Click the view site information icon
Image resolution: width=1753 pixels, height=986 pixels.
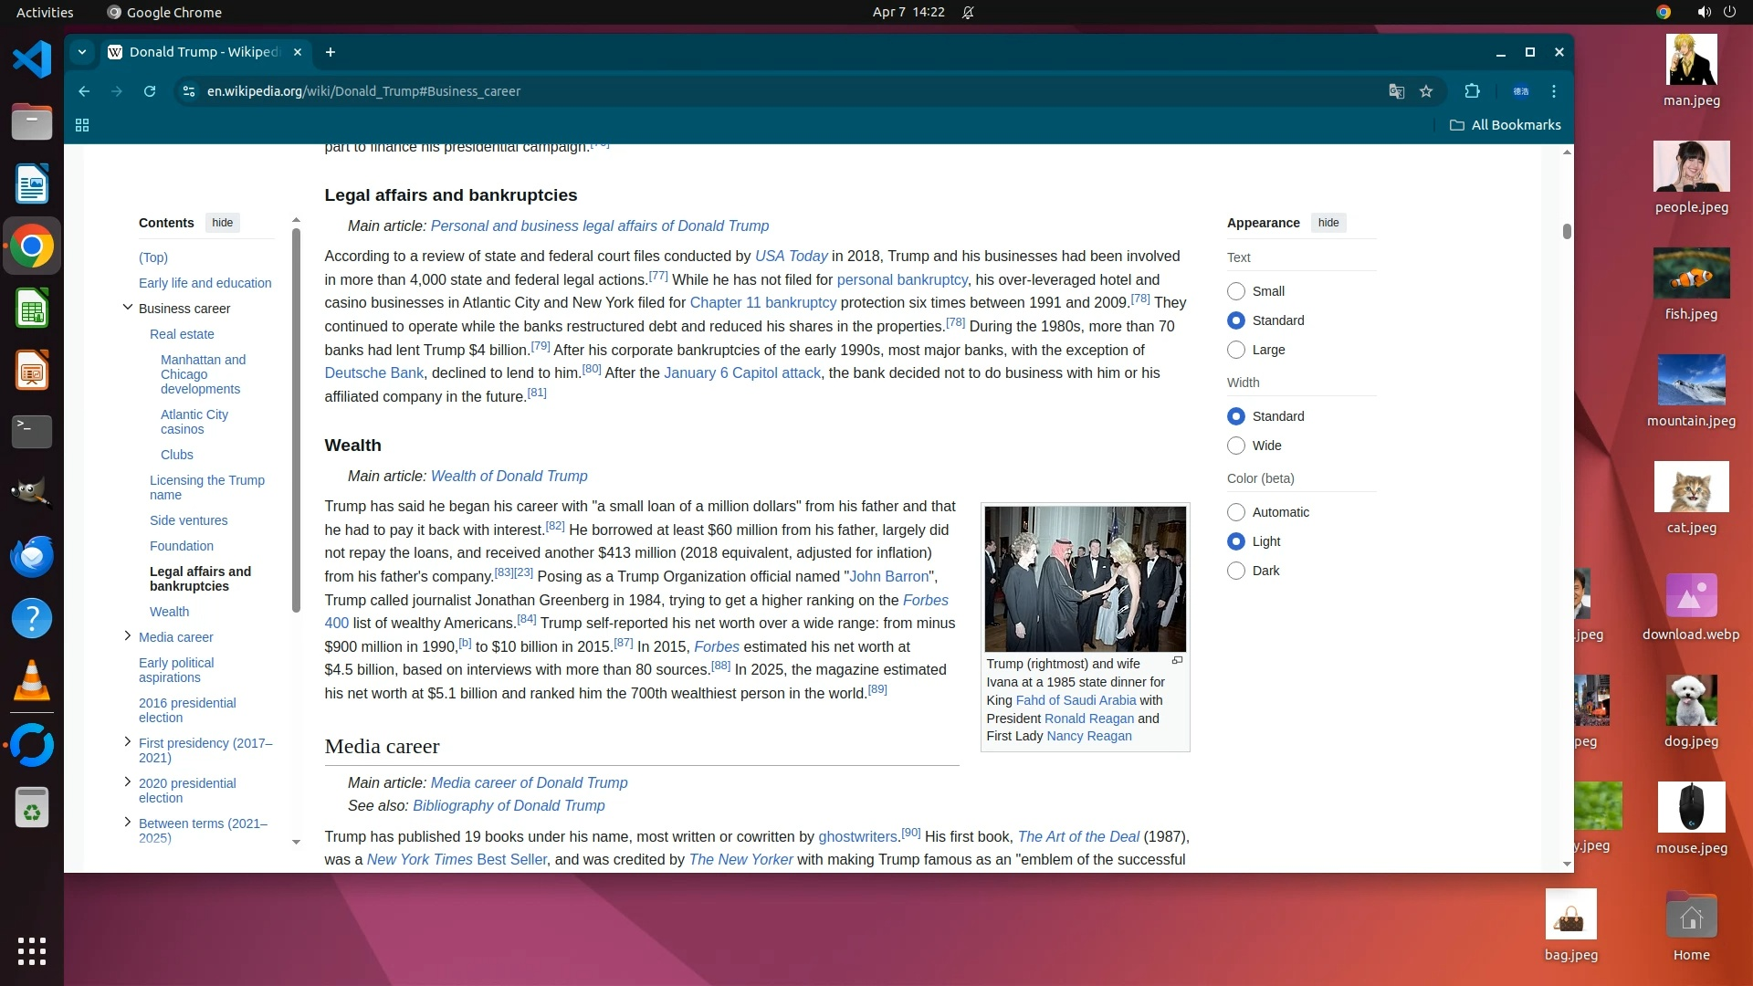(189, 91)
